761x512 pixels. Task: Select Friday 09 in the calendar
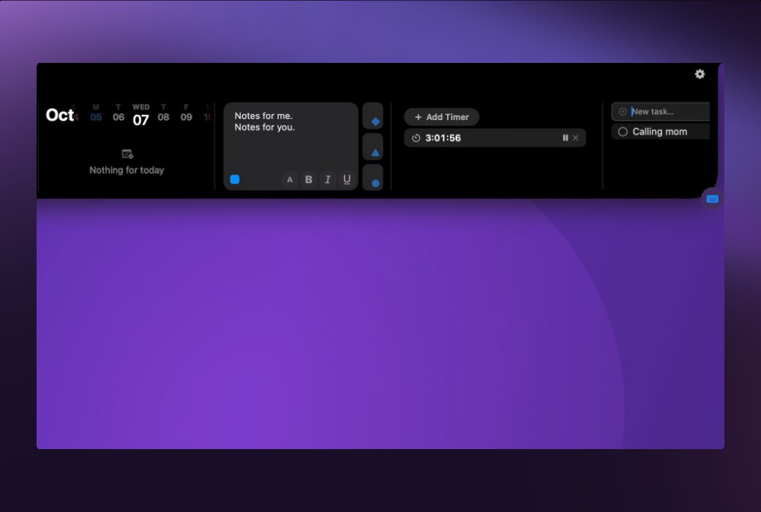tap(187, 113)
